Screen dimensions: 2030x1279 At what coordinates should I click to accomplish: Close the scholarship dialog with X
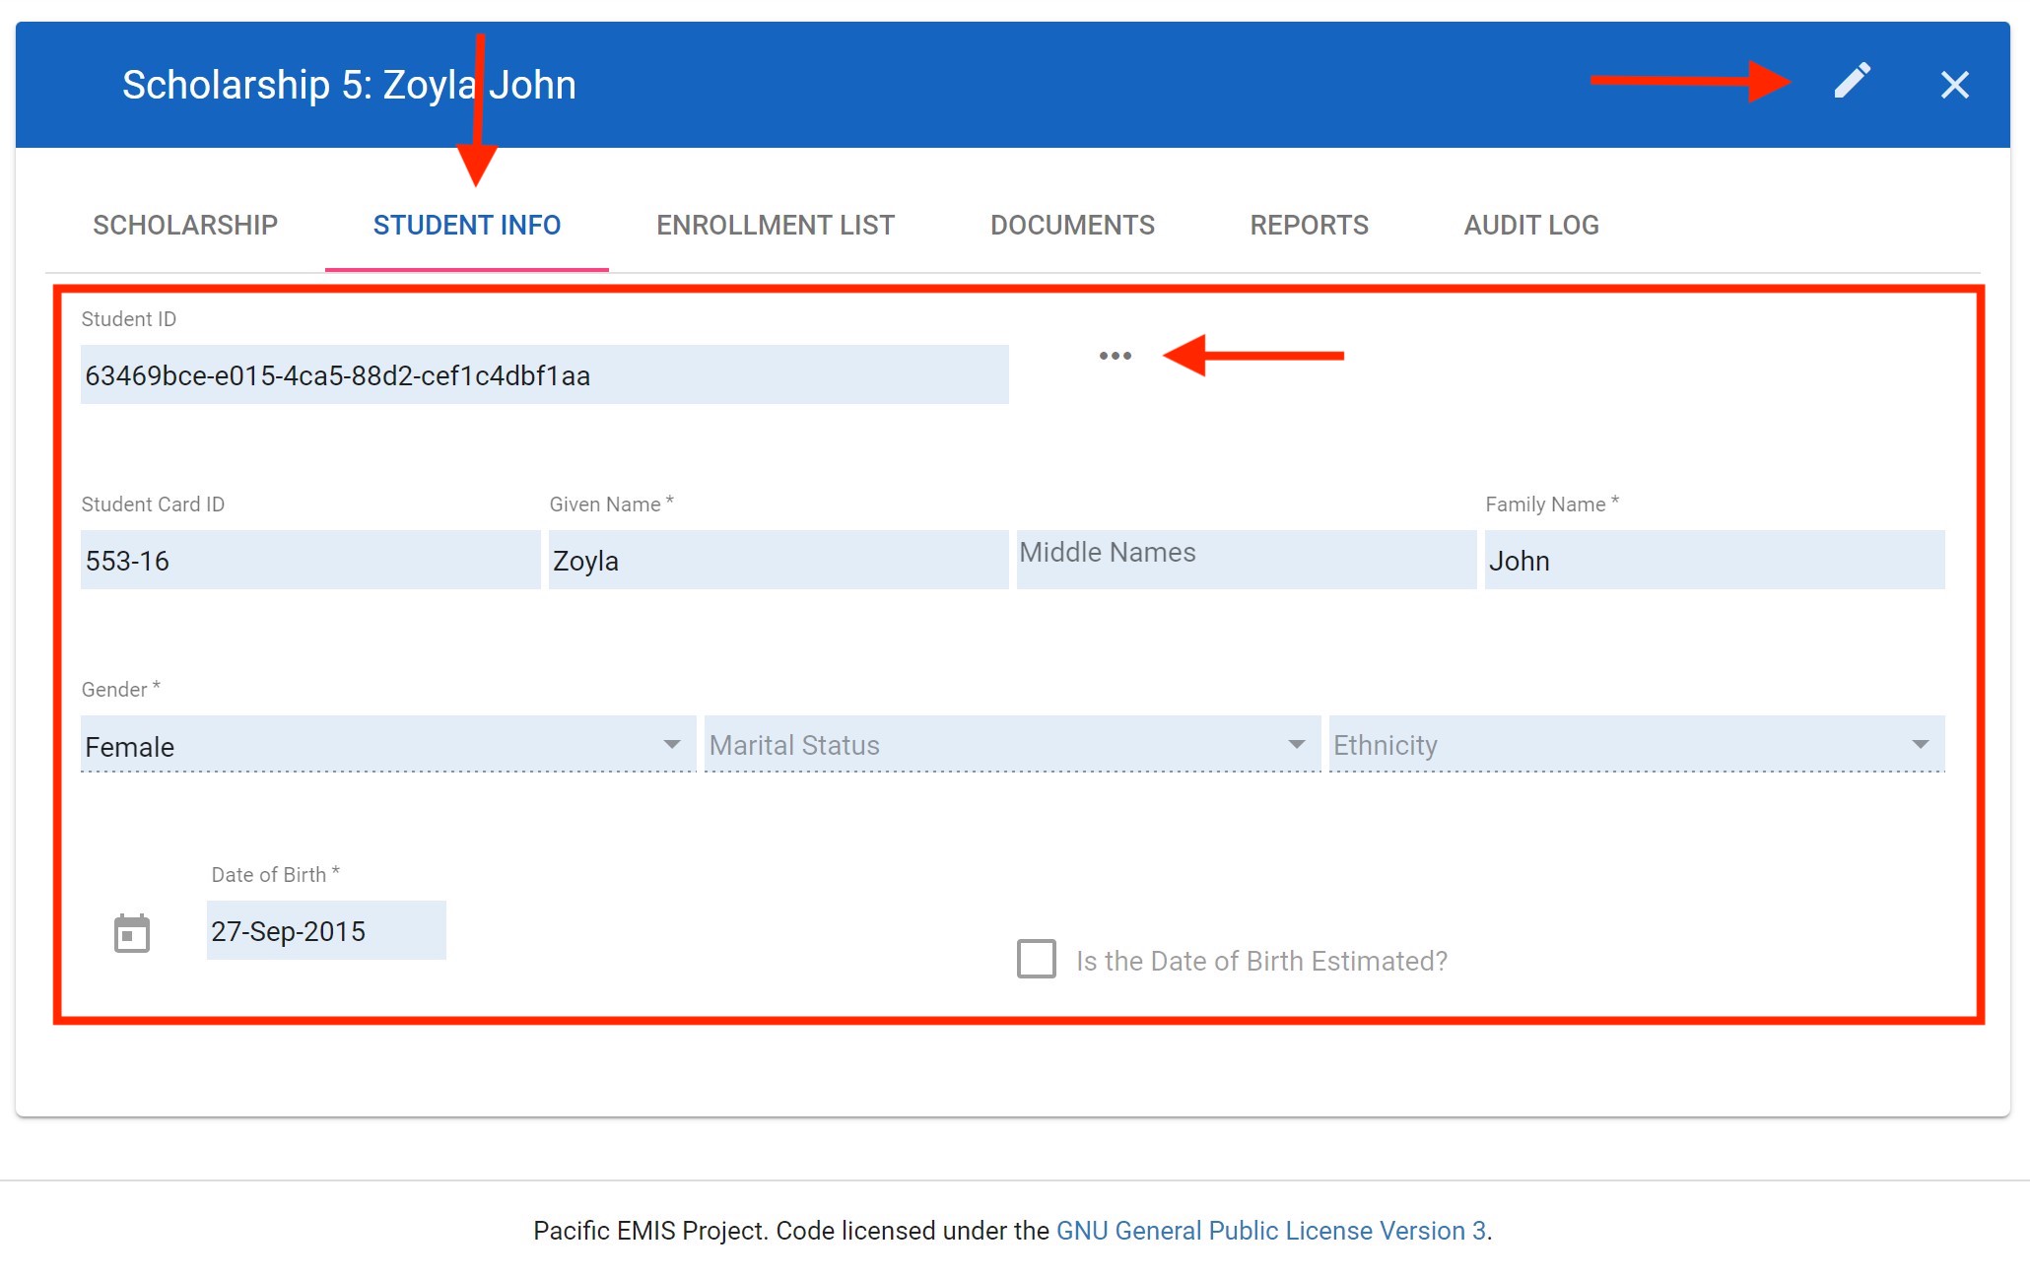[1954, 85]
